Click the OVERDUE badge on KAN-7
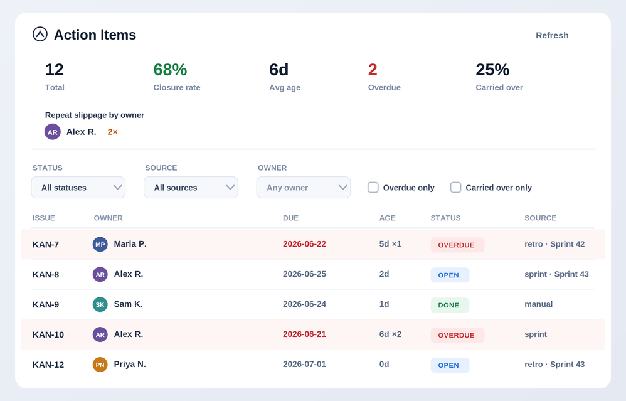626x401 pixels. pos(457,245)
